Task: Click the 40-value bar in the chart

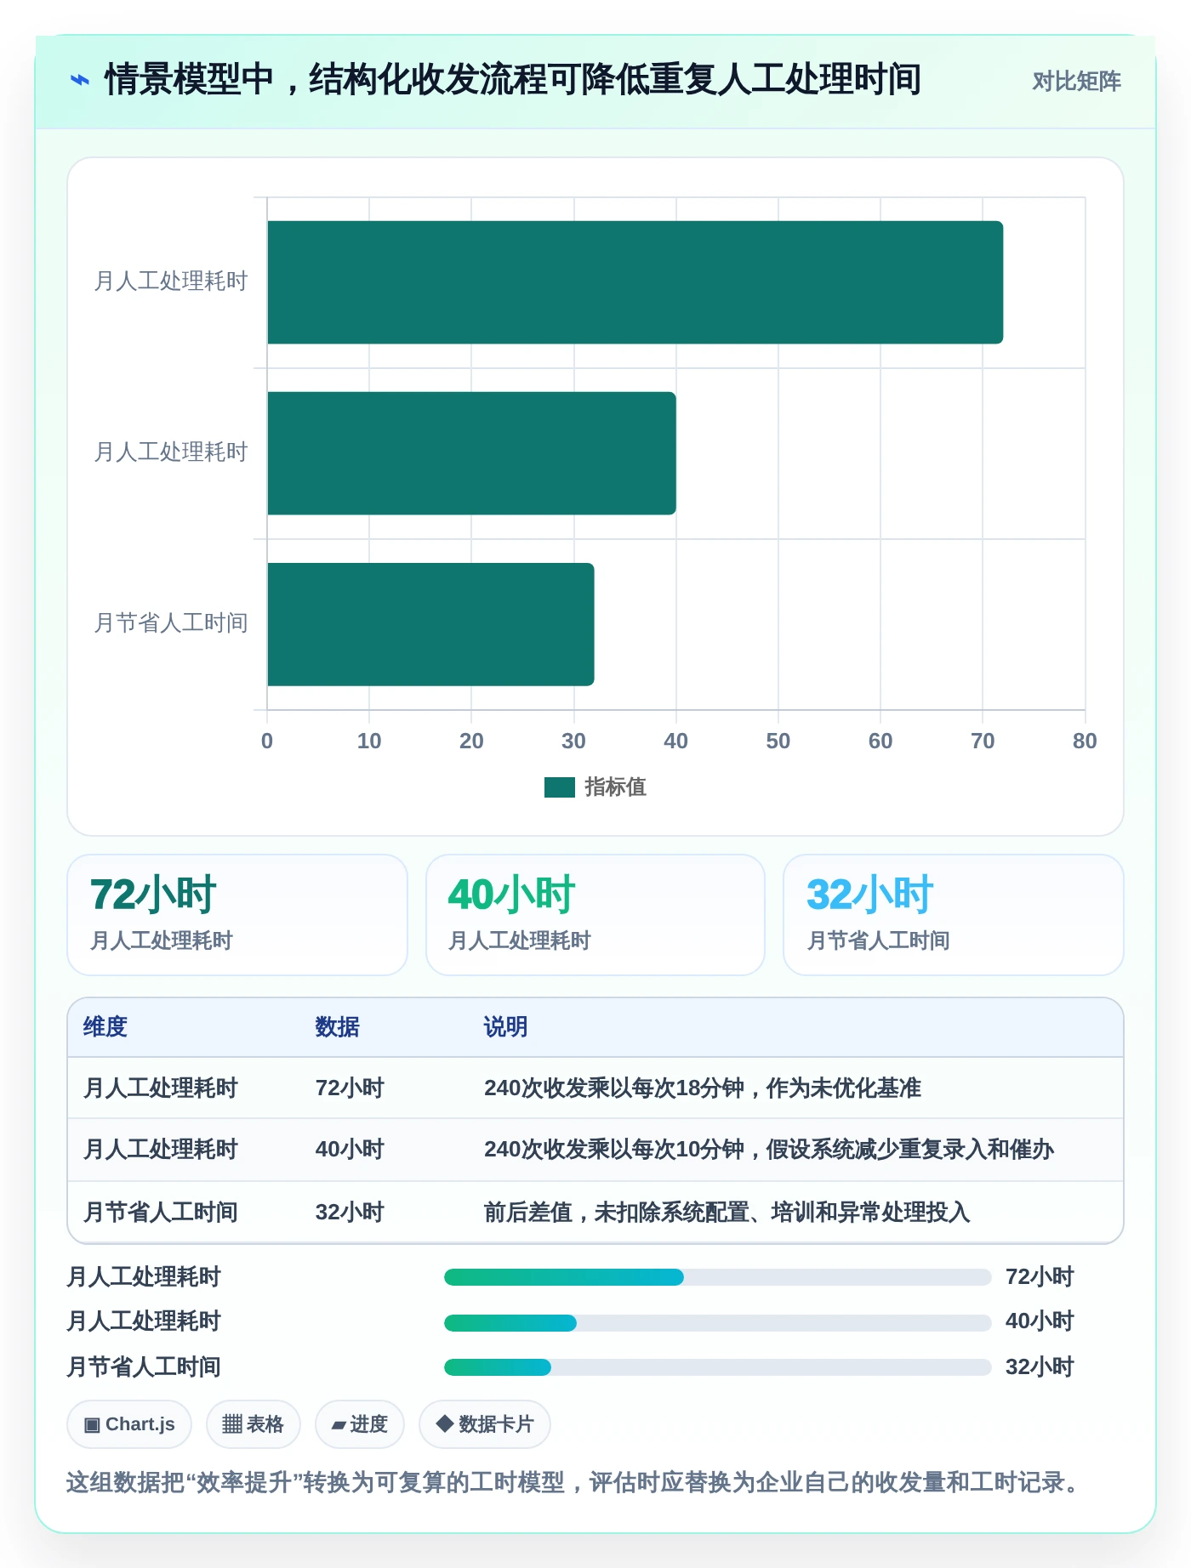Action: point(472,453)
